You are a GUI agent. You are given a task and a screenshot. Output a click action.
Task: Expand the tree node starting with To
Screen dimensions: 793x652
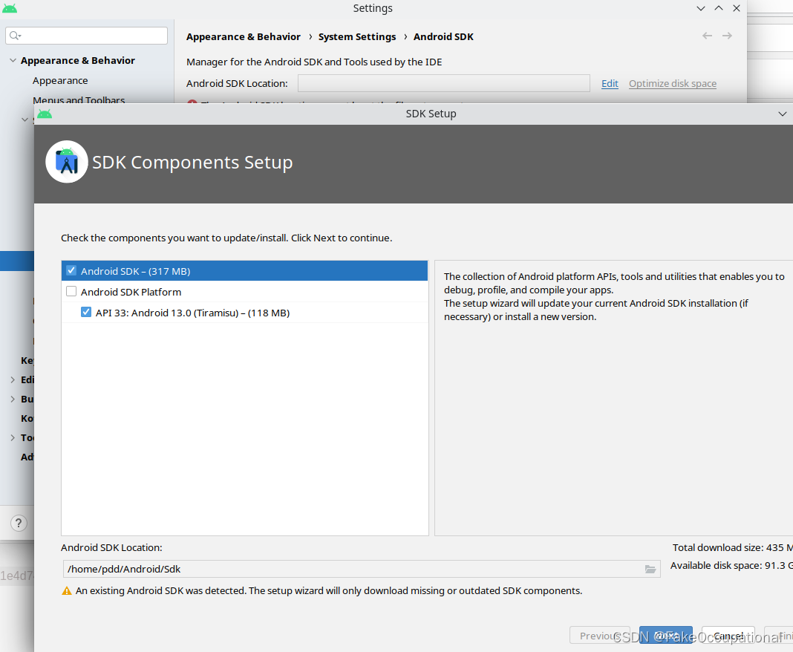click(x=13, y=437)
